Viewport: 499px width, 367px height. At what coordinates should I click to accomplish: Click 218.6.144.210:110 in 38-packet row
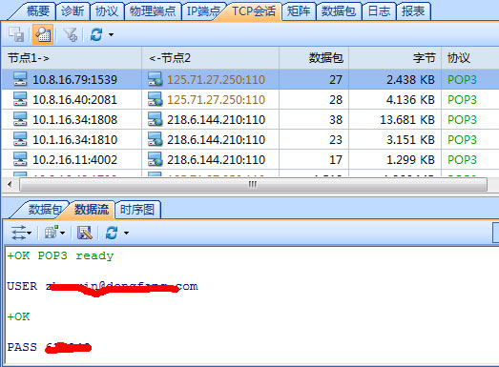coord(216,119)
